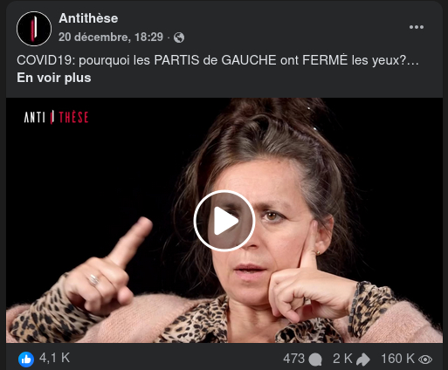Show the 473 comments
The image size is (448, 370).
[294, 359]
